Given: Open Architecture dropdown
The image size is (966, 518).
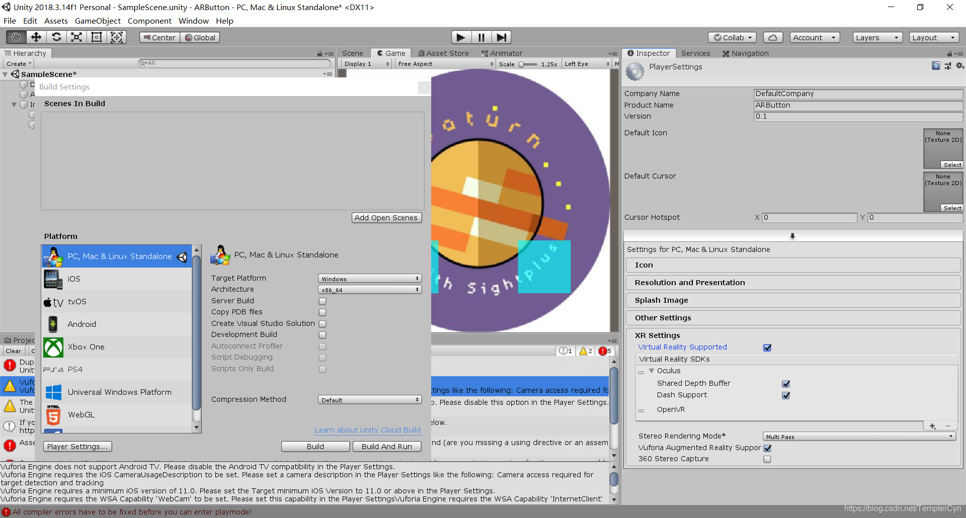Looking at the screenshot, I should click(x=370, y=290).
